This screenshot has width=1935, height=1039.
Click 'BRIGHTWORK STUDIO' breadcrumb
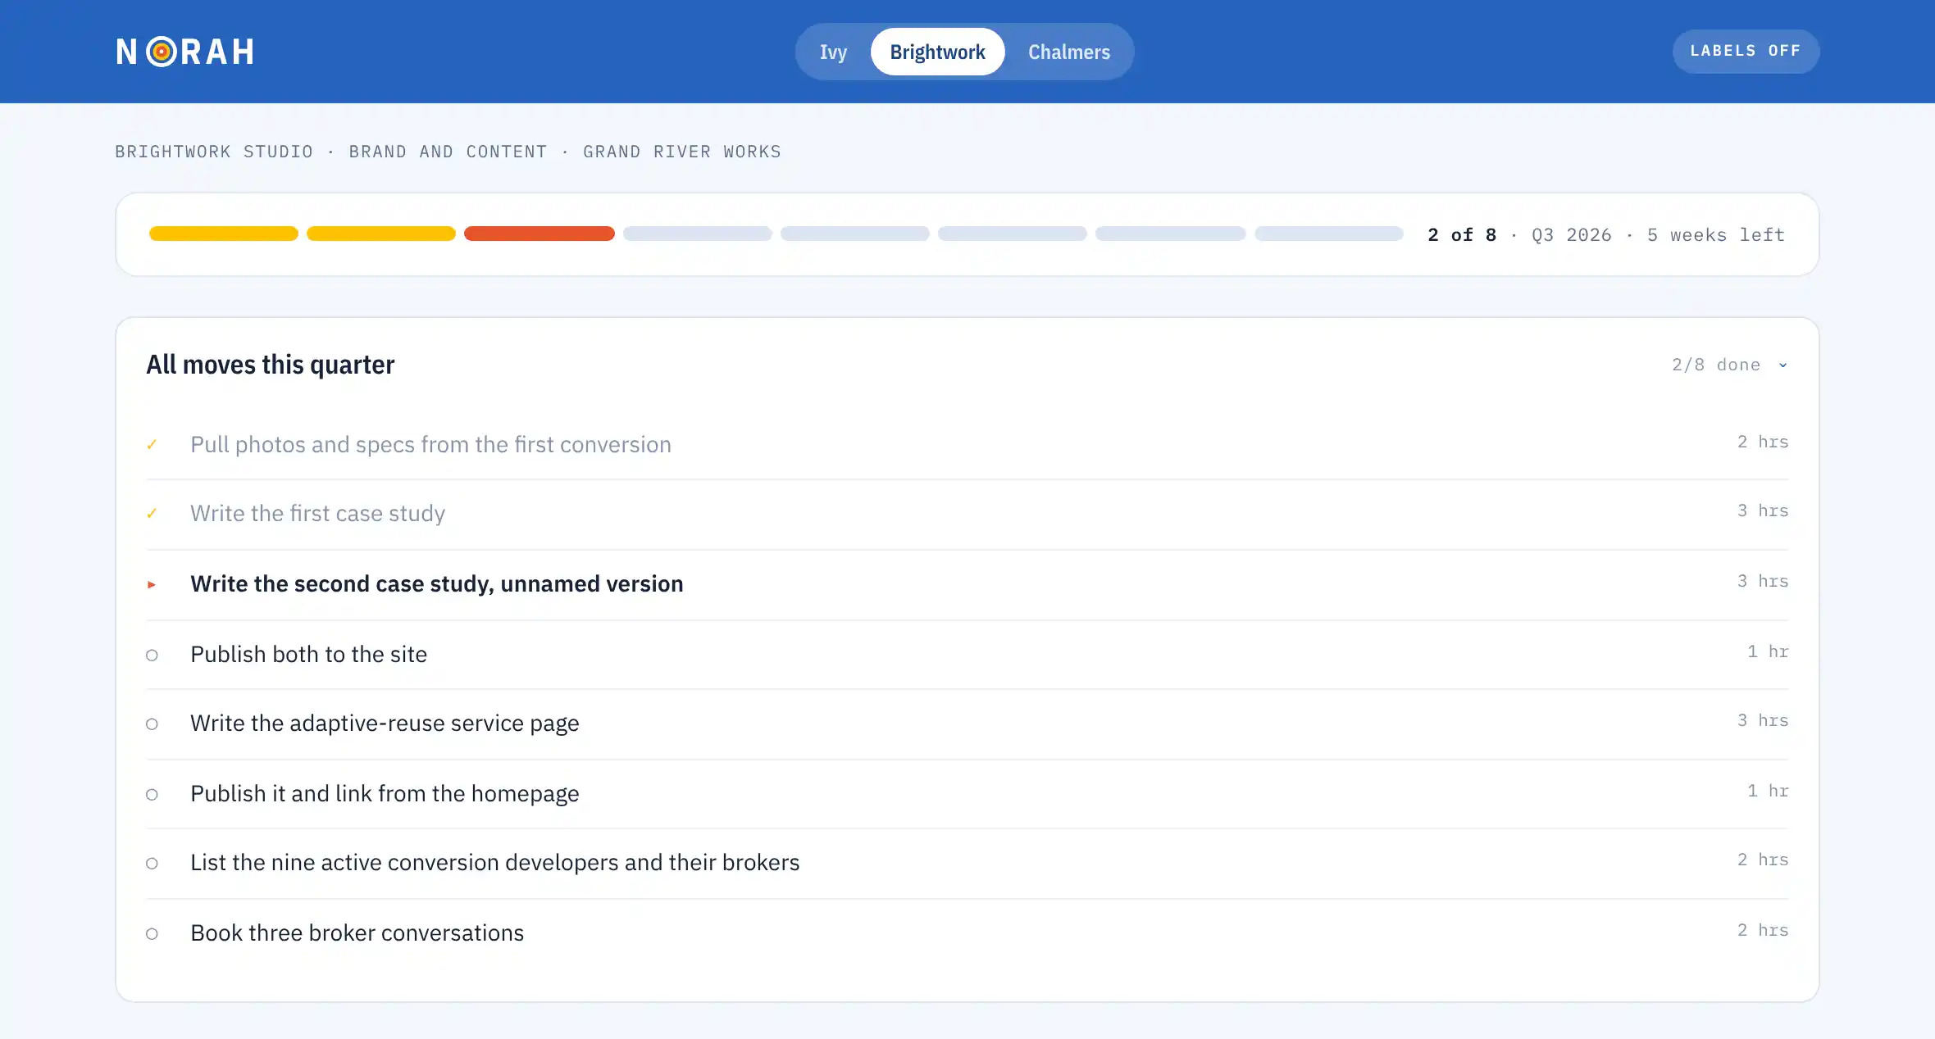pyautogui.click(x=214, y=152)
